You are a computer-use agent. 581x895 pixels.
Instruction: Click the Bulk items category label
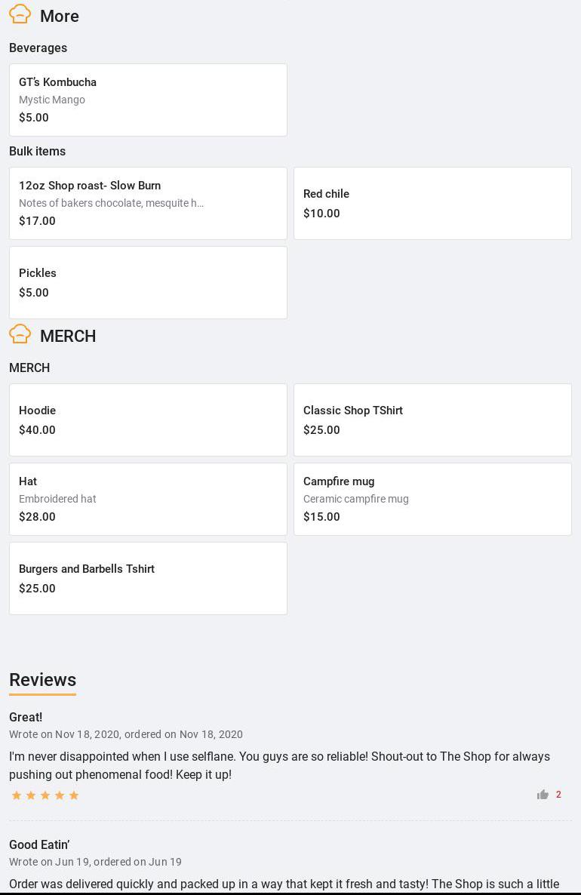point(37,151)
